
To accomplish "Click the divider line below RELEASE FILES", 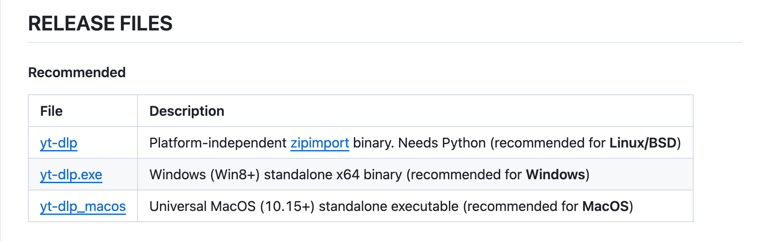I will [x=385, y=42].
